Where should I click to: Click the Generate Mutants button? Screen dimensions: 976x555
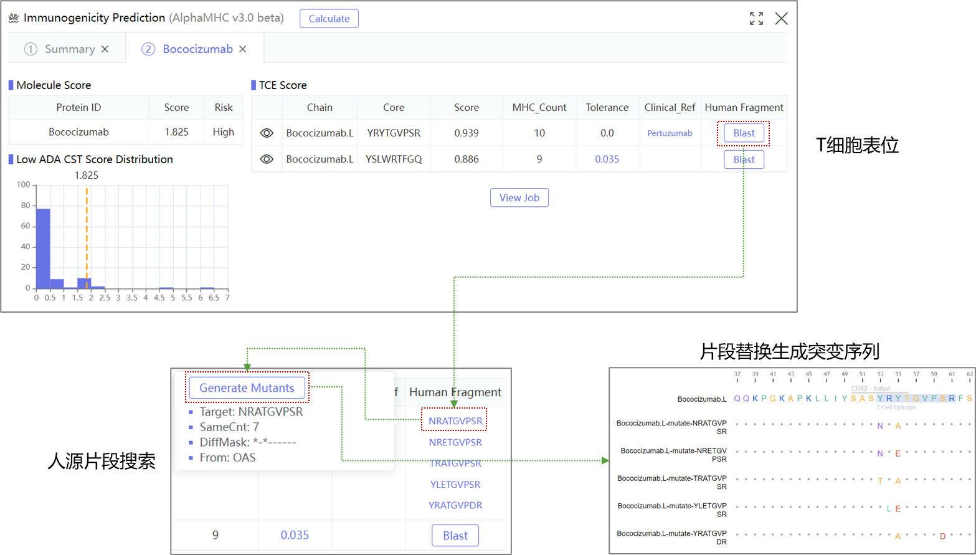[247, 388]
